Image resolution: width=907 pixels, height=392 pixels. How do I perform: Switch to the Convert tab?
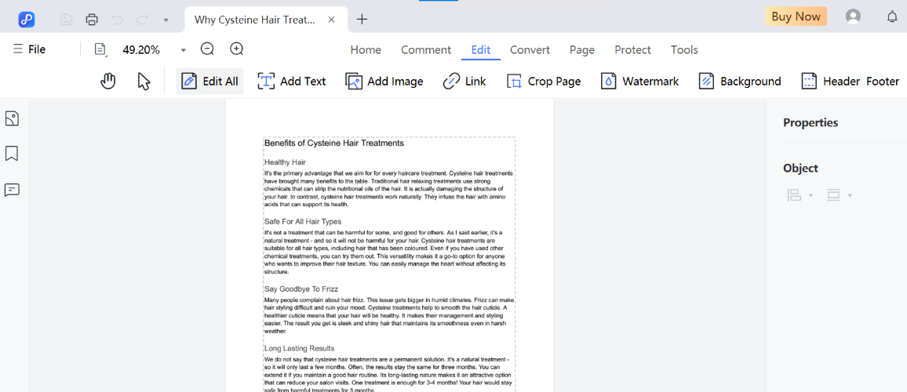530,49
